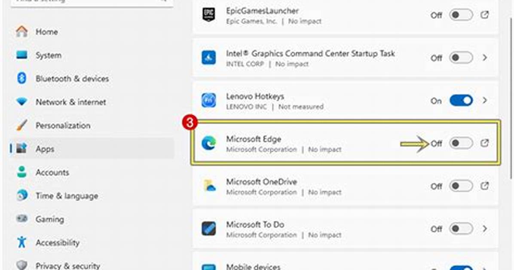Go to Bluetooth & devices settings
This screenshot has width=514, height=270.
tap(72, 79)
